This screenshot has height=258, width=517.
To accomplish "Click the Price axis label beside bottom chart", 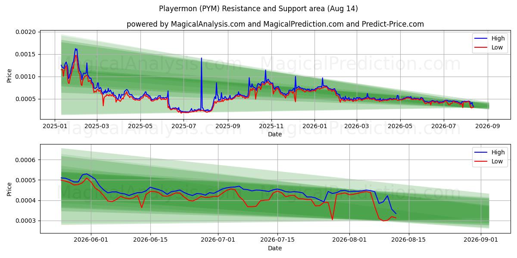I will (9, 189).
